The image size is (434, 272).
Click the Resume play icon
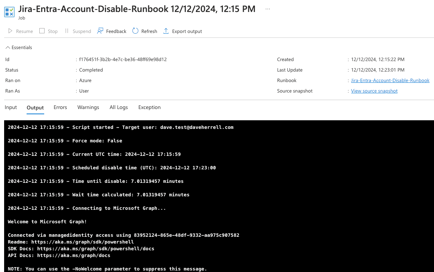(10, 31)
